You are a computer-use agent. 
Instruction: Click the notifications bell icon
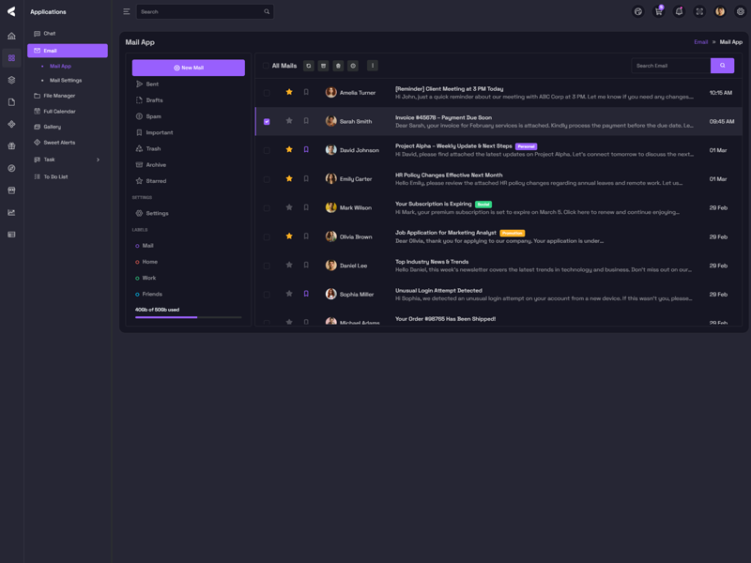coord(679,11)
